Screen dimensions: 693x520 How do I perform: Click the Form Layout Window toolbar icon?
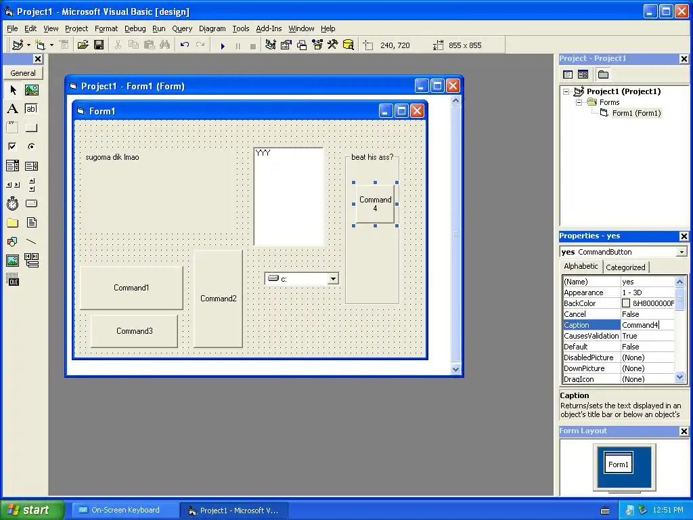(x=302, y=45)
